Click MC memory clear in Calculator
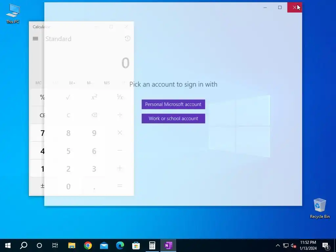This screenshot has width=336, height=252. [39, 83]
